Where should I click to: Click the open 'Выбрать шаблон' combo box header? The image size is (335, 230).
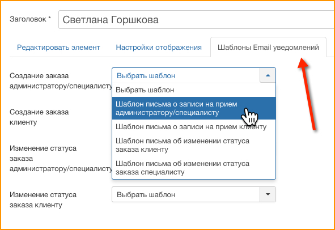tap(194, 75)
